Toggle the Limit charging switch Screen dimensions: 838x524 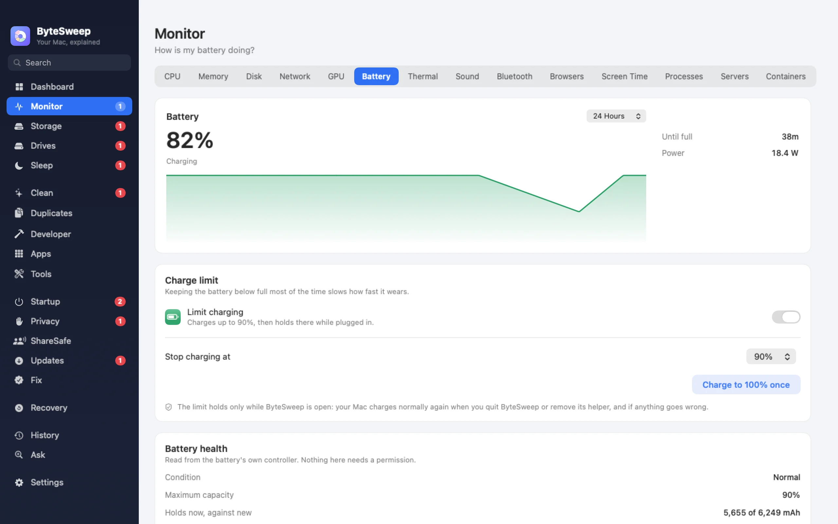(786, 317)
